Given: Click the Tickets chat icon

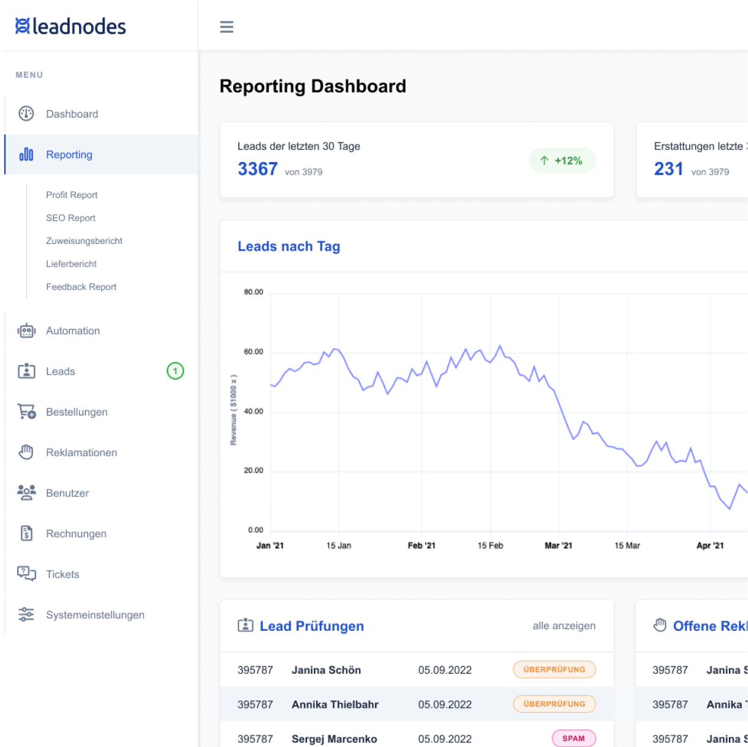Looking at the screenshot, I should tap(26, 573).
